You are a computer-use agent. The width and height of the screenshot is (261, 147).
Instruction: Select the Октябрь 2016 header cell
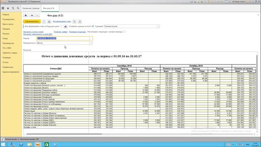pyautogui.click(x=196, y=66)
